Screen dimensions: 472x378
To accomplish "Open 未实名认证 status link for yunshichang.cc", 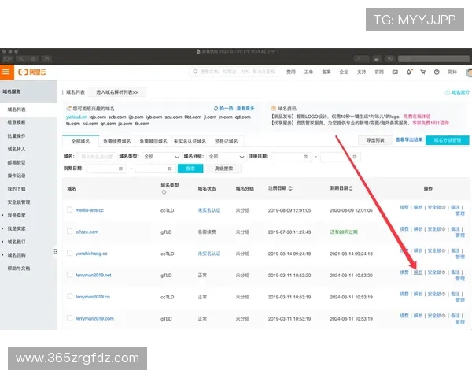I will 209,254.
